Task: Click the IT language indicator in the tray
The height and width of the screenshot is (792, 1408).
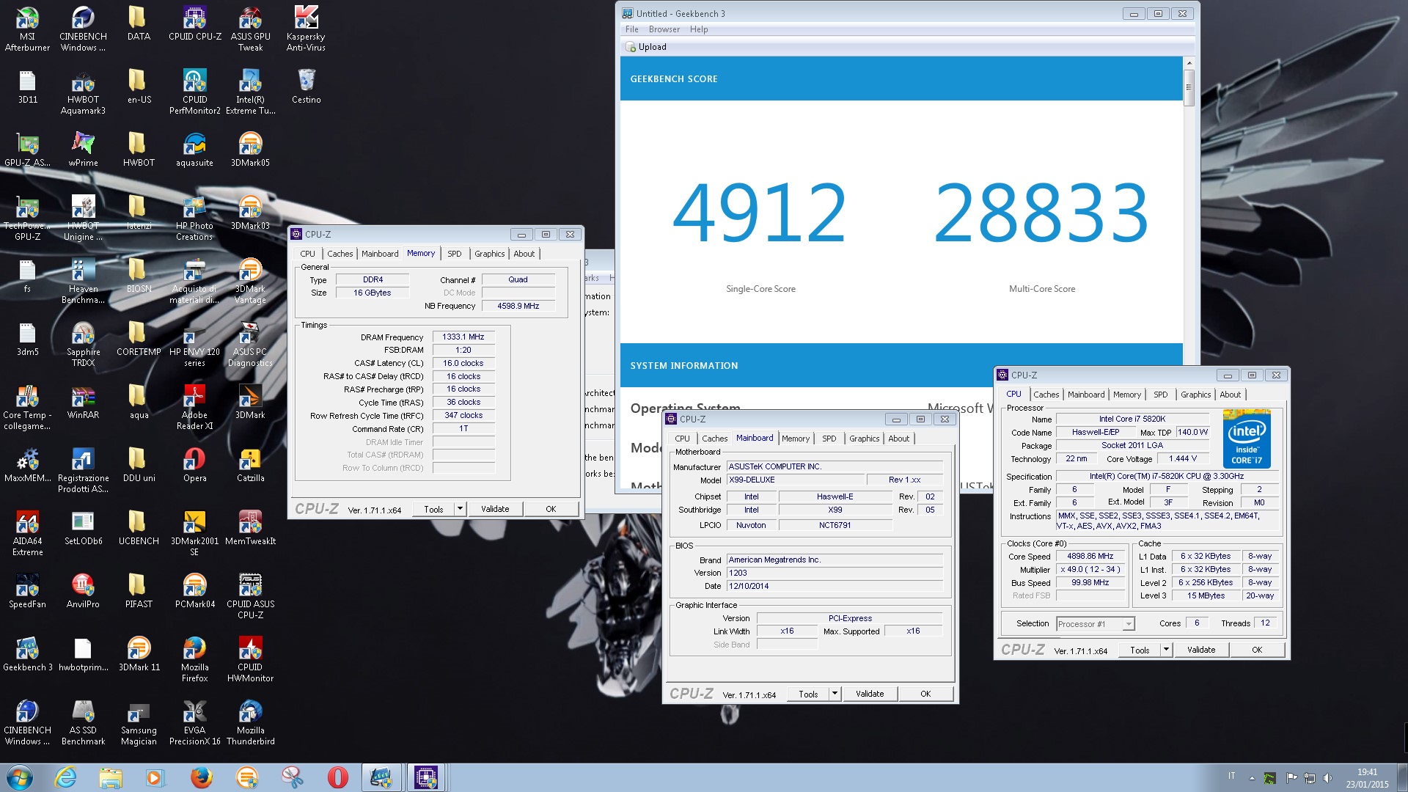Action: (x=1231, y=776)
